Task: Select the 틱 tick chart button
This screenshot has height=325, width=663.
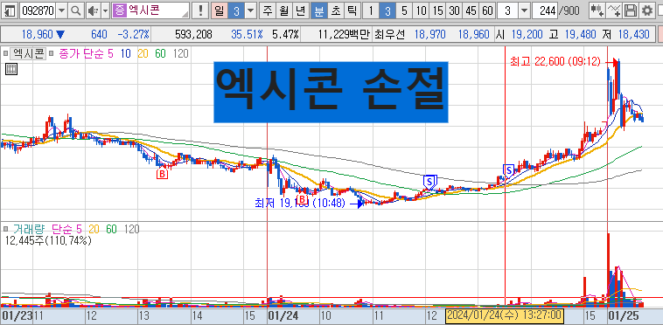Action: point(352,10)
